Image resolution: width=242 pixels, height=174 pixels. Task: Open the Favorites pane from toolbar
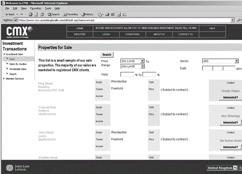point(70,14)
